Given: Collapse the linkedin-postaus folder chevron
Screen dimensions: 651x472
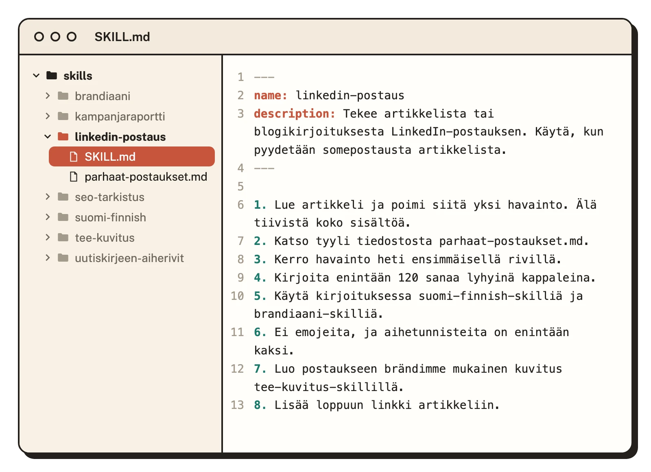Looking at the screenshot, I should (48, 137).
